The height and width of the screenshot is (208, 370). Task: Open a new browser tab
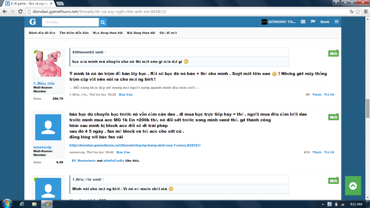click(60, 4)
